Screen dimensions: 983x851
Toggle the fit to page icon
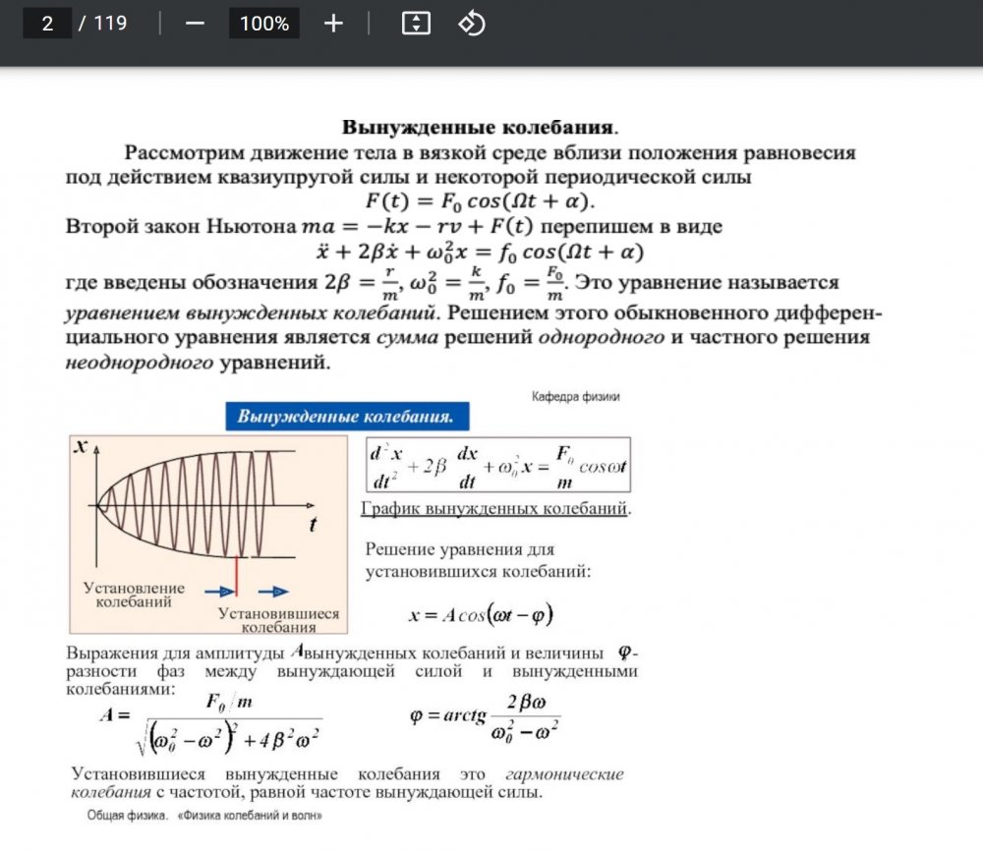tap(416, 24)
